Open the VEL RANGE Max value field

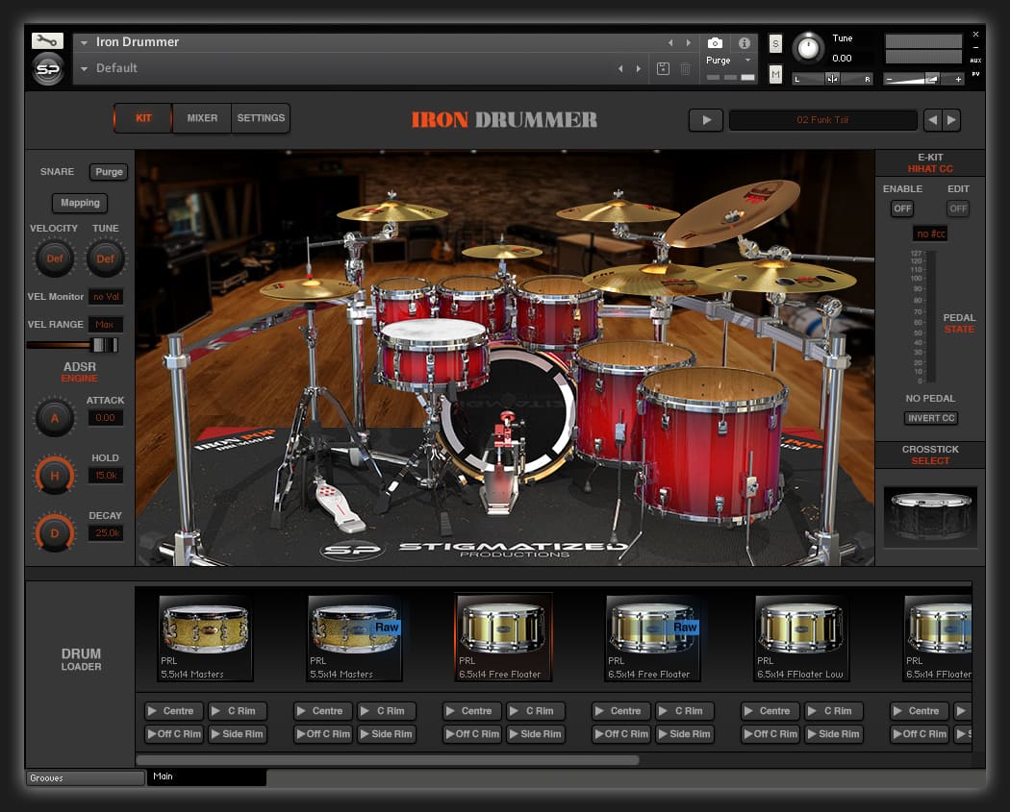coord(105,324)
